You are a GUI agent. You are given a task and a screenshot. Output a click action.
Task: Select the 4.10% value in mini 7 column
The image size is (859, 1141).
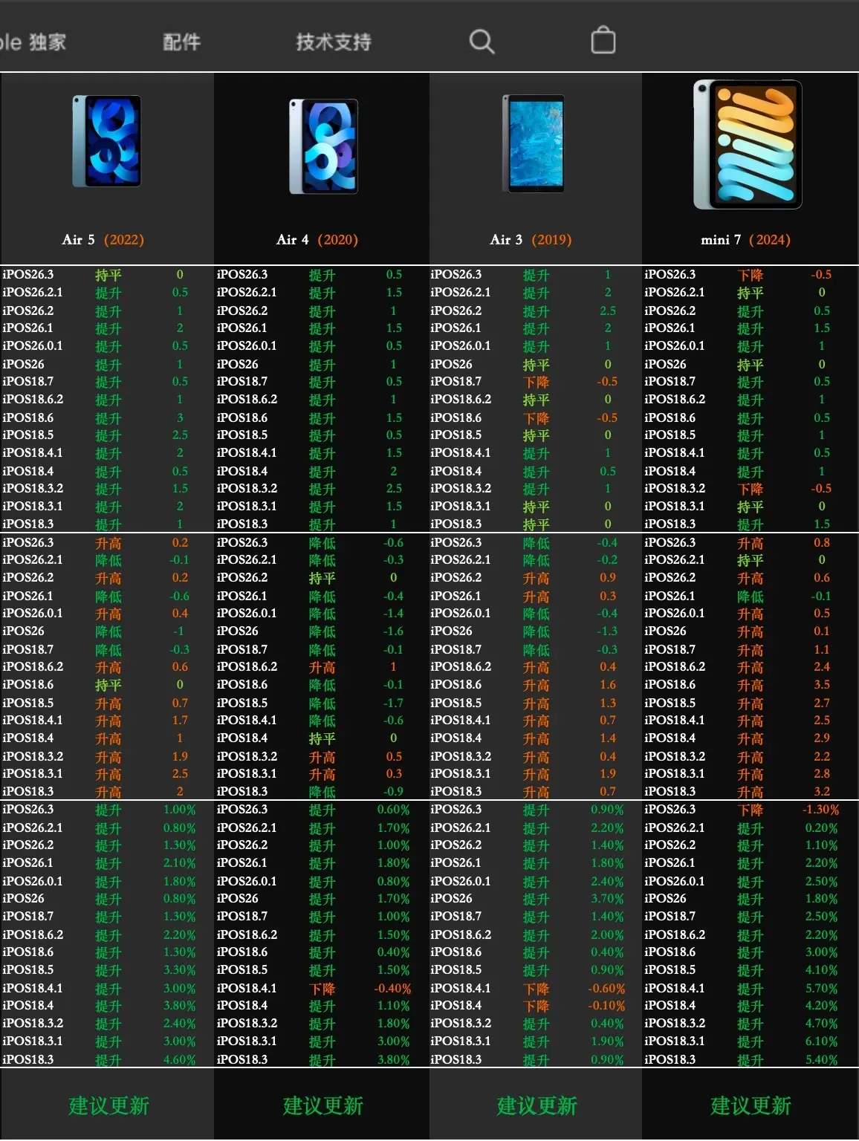822,970
